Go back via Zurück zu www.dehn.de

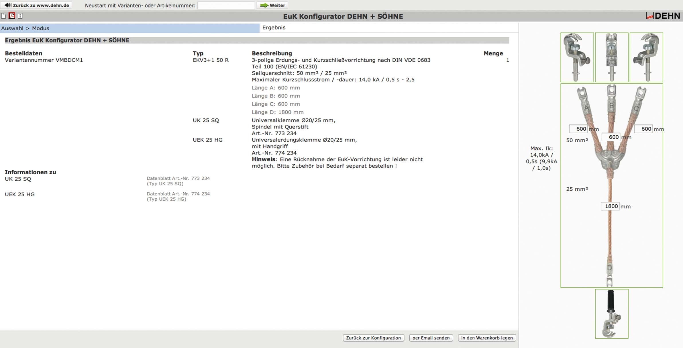[x=37, y=5]
